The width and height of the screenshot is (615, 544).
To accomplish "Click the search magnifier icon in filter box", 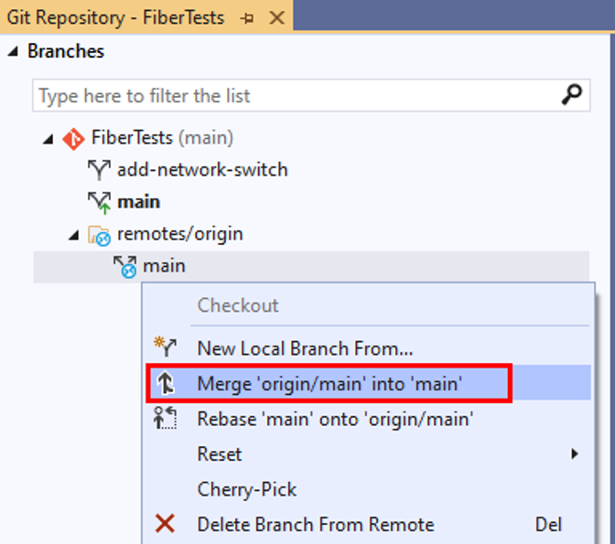I will point(571,95).
